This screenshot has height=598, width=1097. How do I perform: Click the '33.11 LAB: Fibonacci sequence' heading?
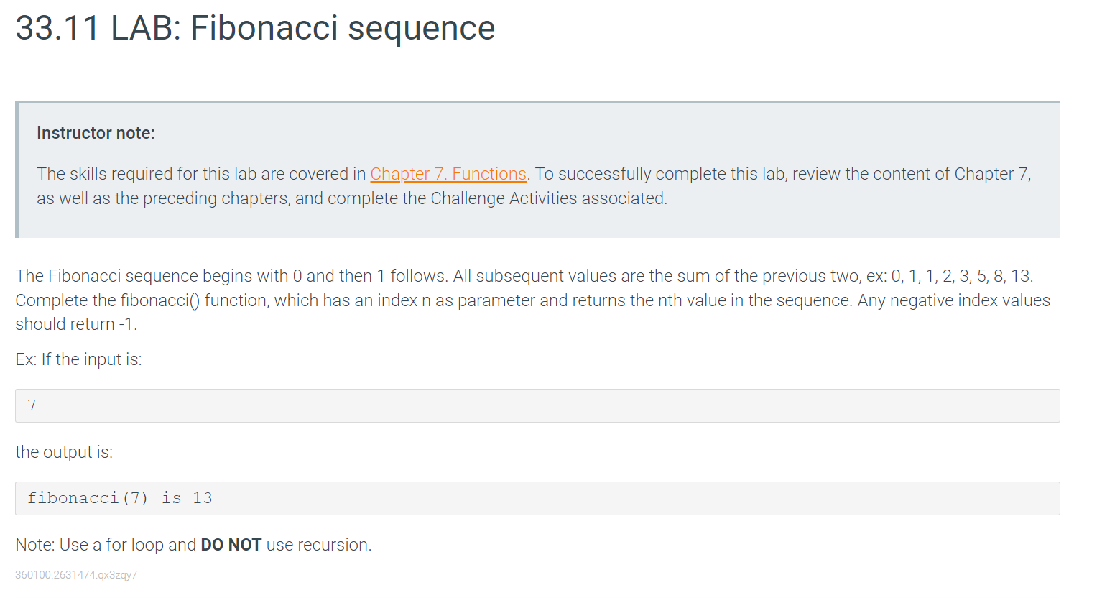(x=255, y=28)
